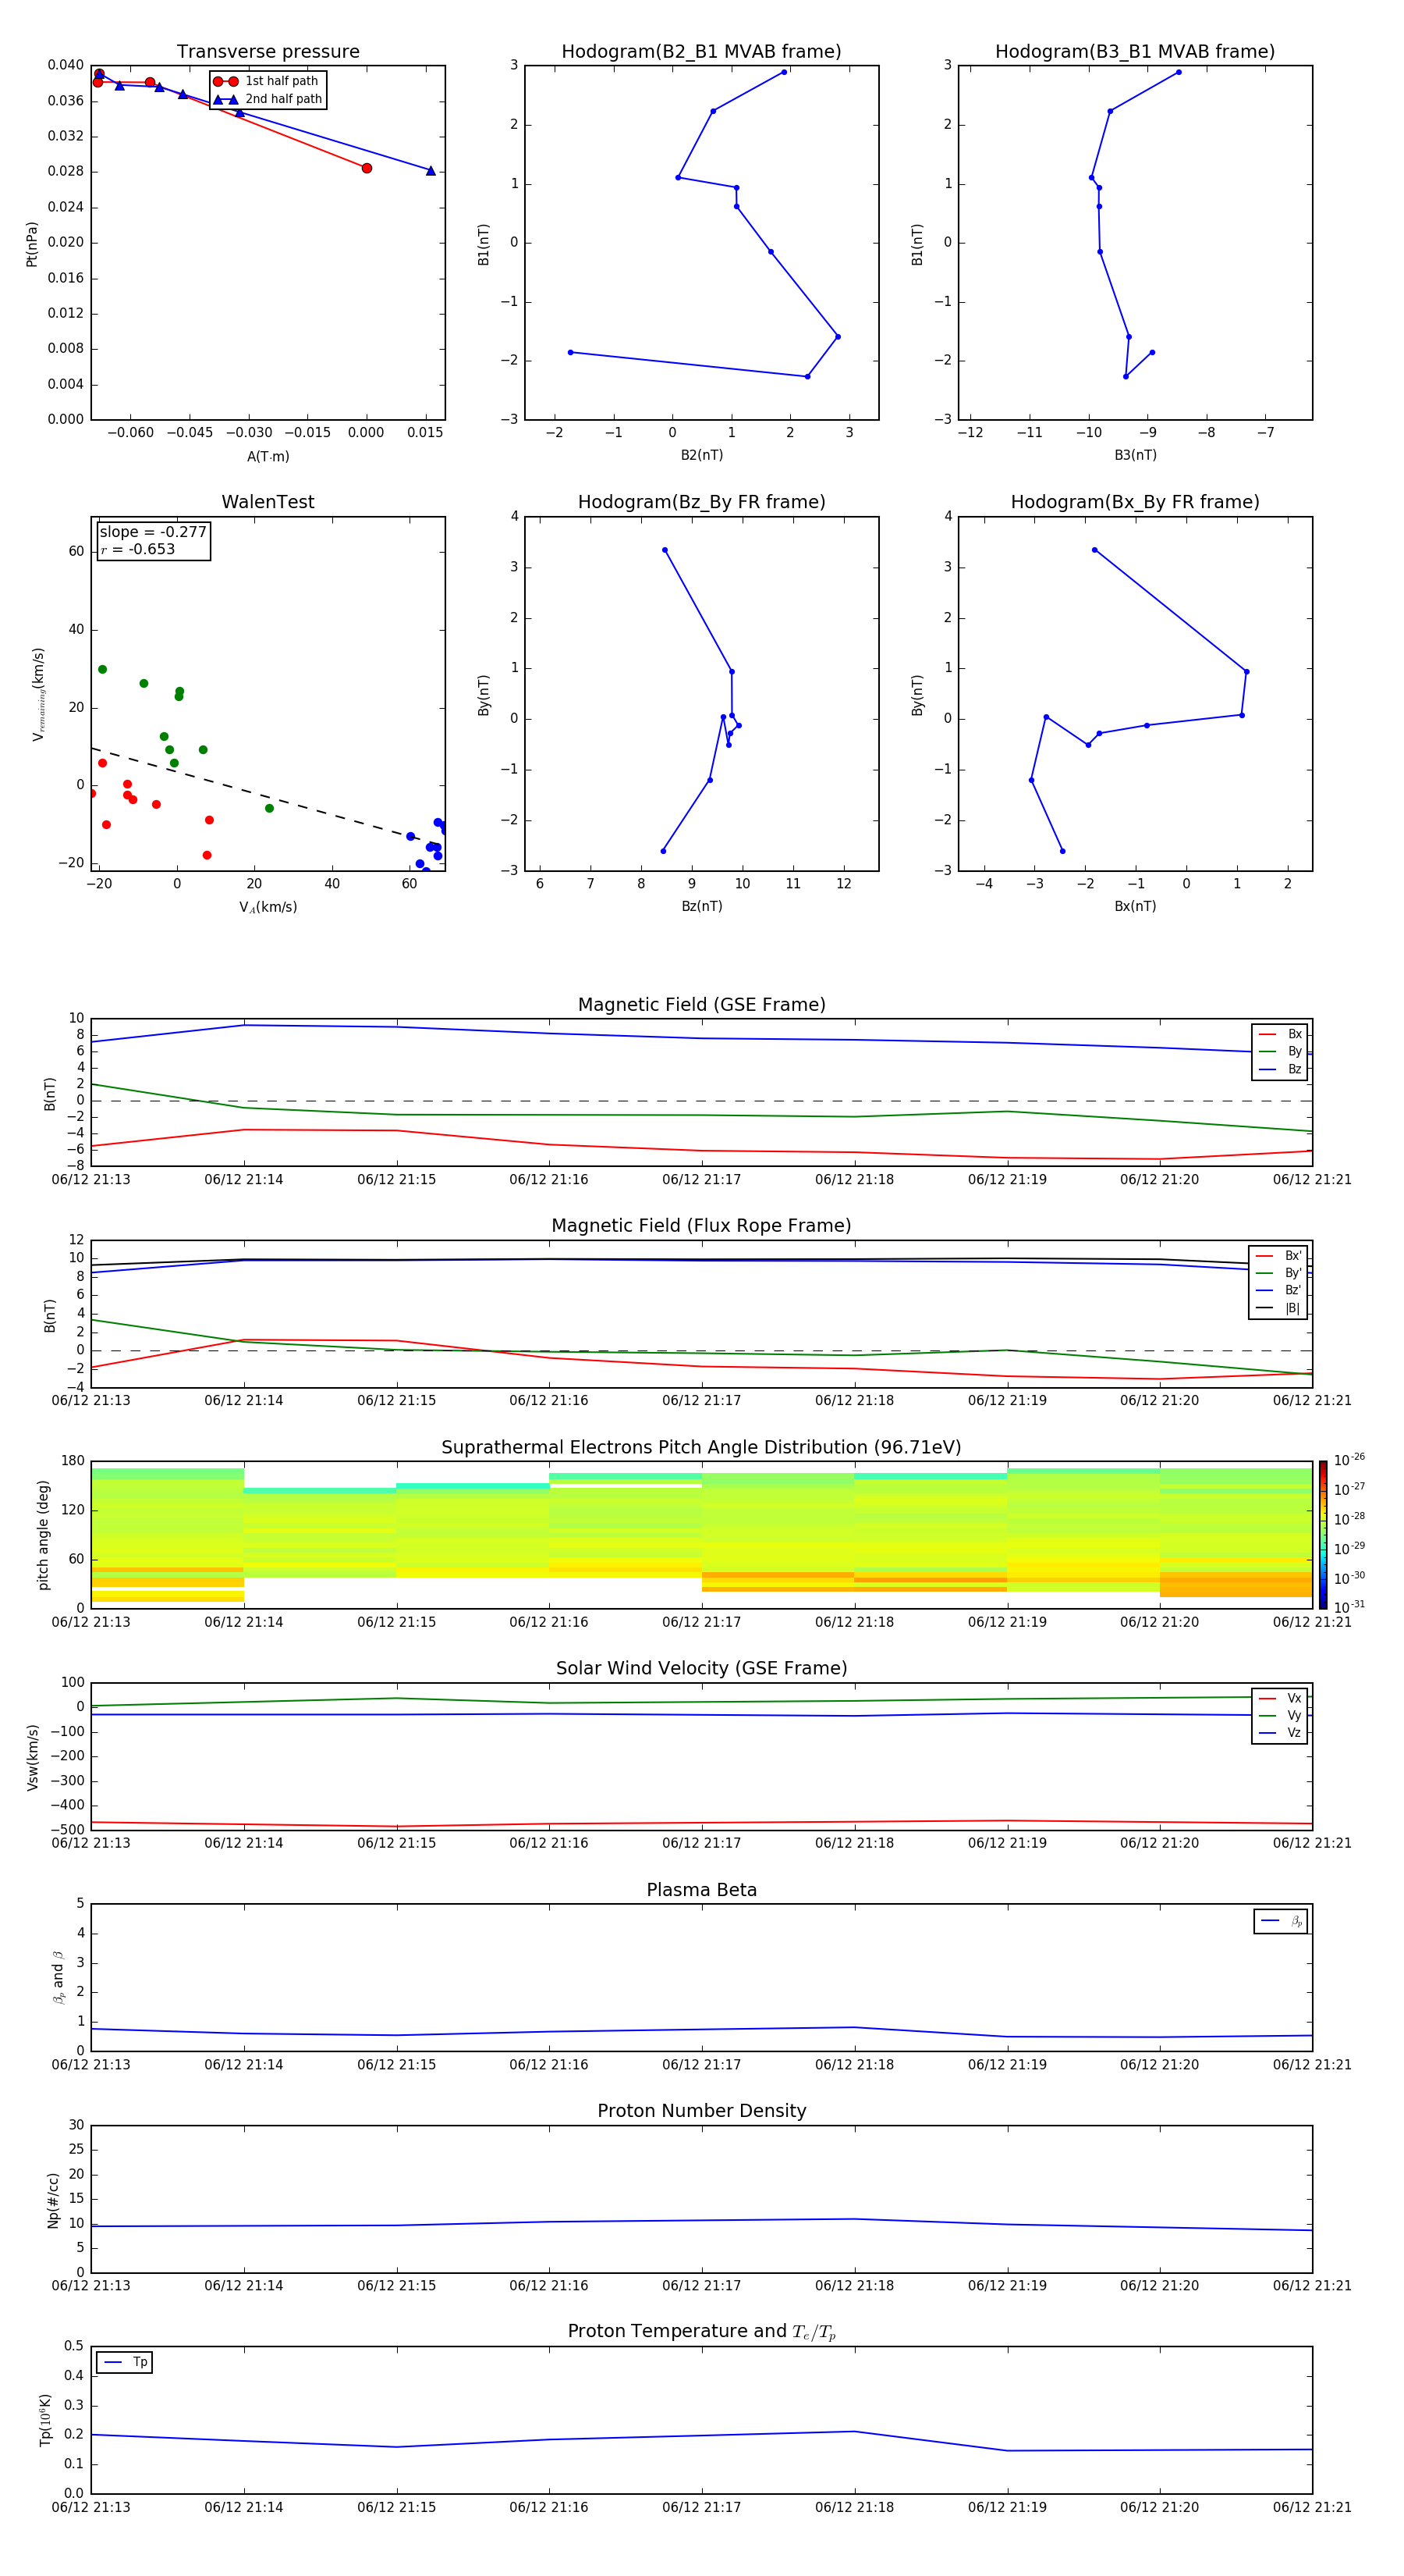Click the last red circle in Transverse pressure plot
The image size is (1404, 2576).
click(x=367, y=168)
